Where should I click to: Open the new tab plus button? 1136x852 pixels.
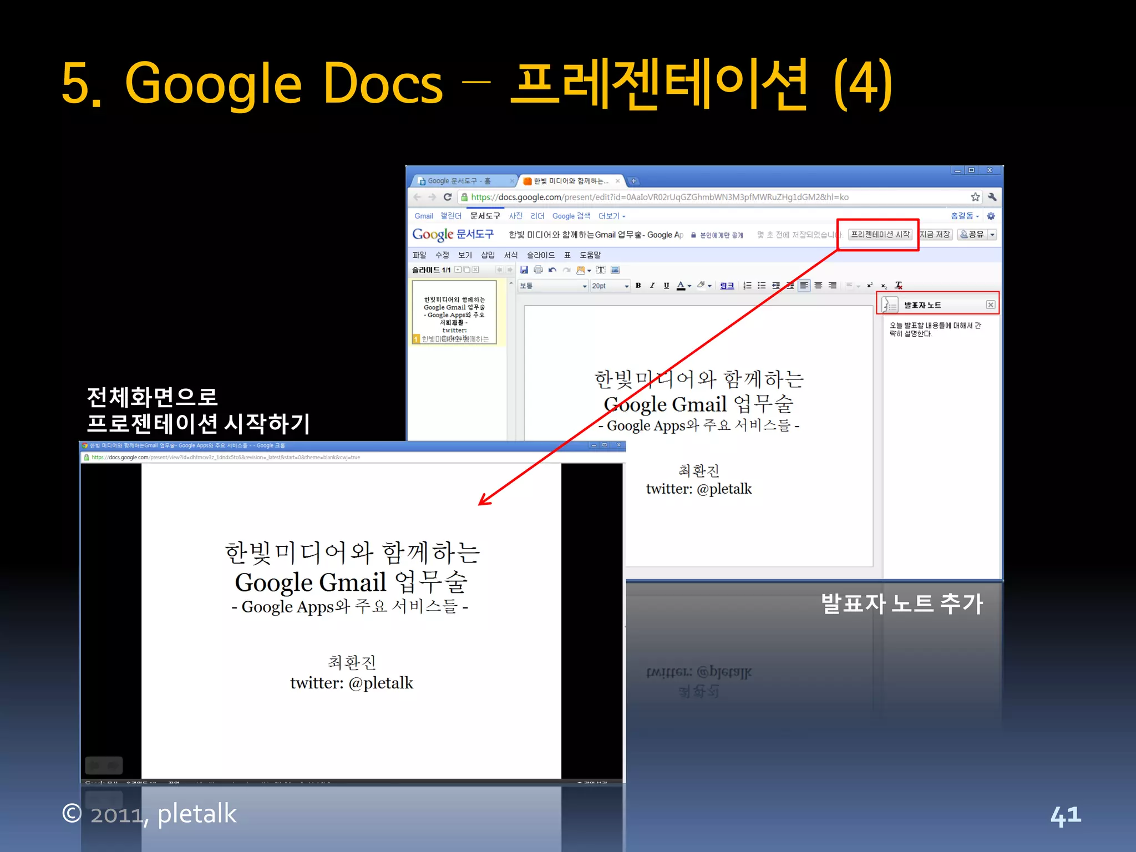coord(633,181)
